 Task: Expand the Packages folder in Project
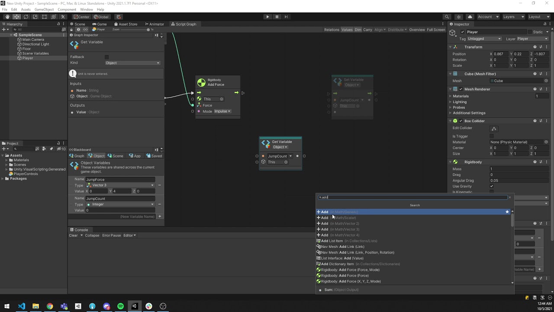point(3,179)
